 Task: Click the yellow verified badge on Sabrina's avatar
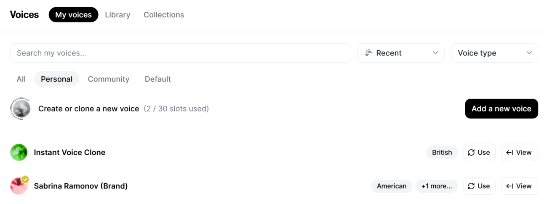(25, 179)
